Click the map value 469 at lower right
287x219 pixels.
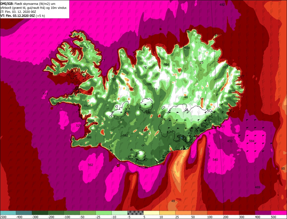pos(257,187)
